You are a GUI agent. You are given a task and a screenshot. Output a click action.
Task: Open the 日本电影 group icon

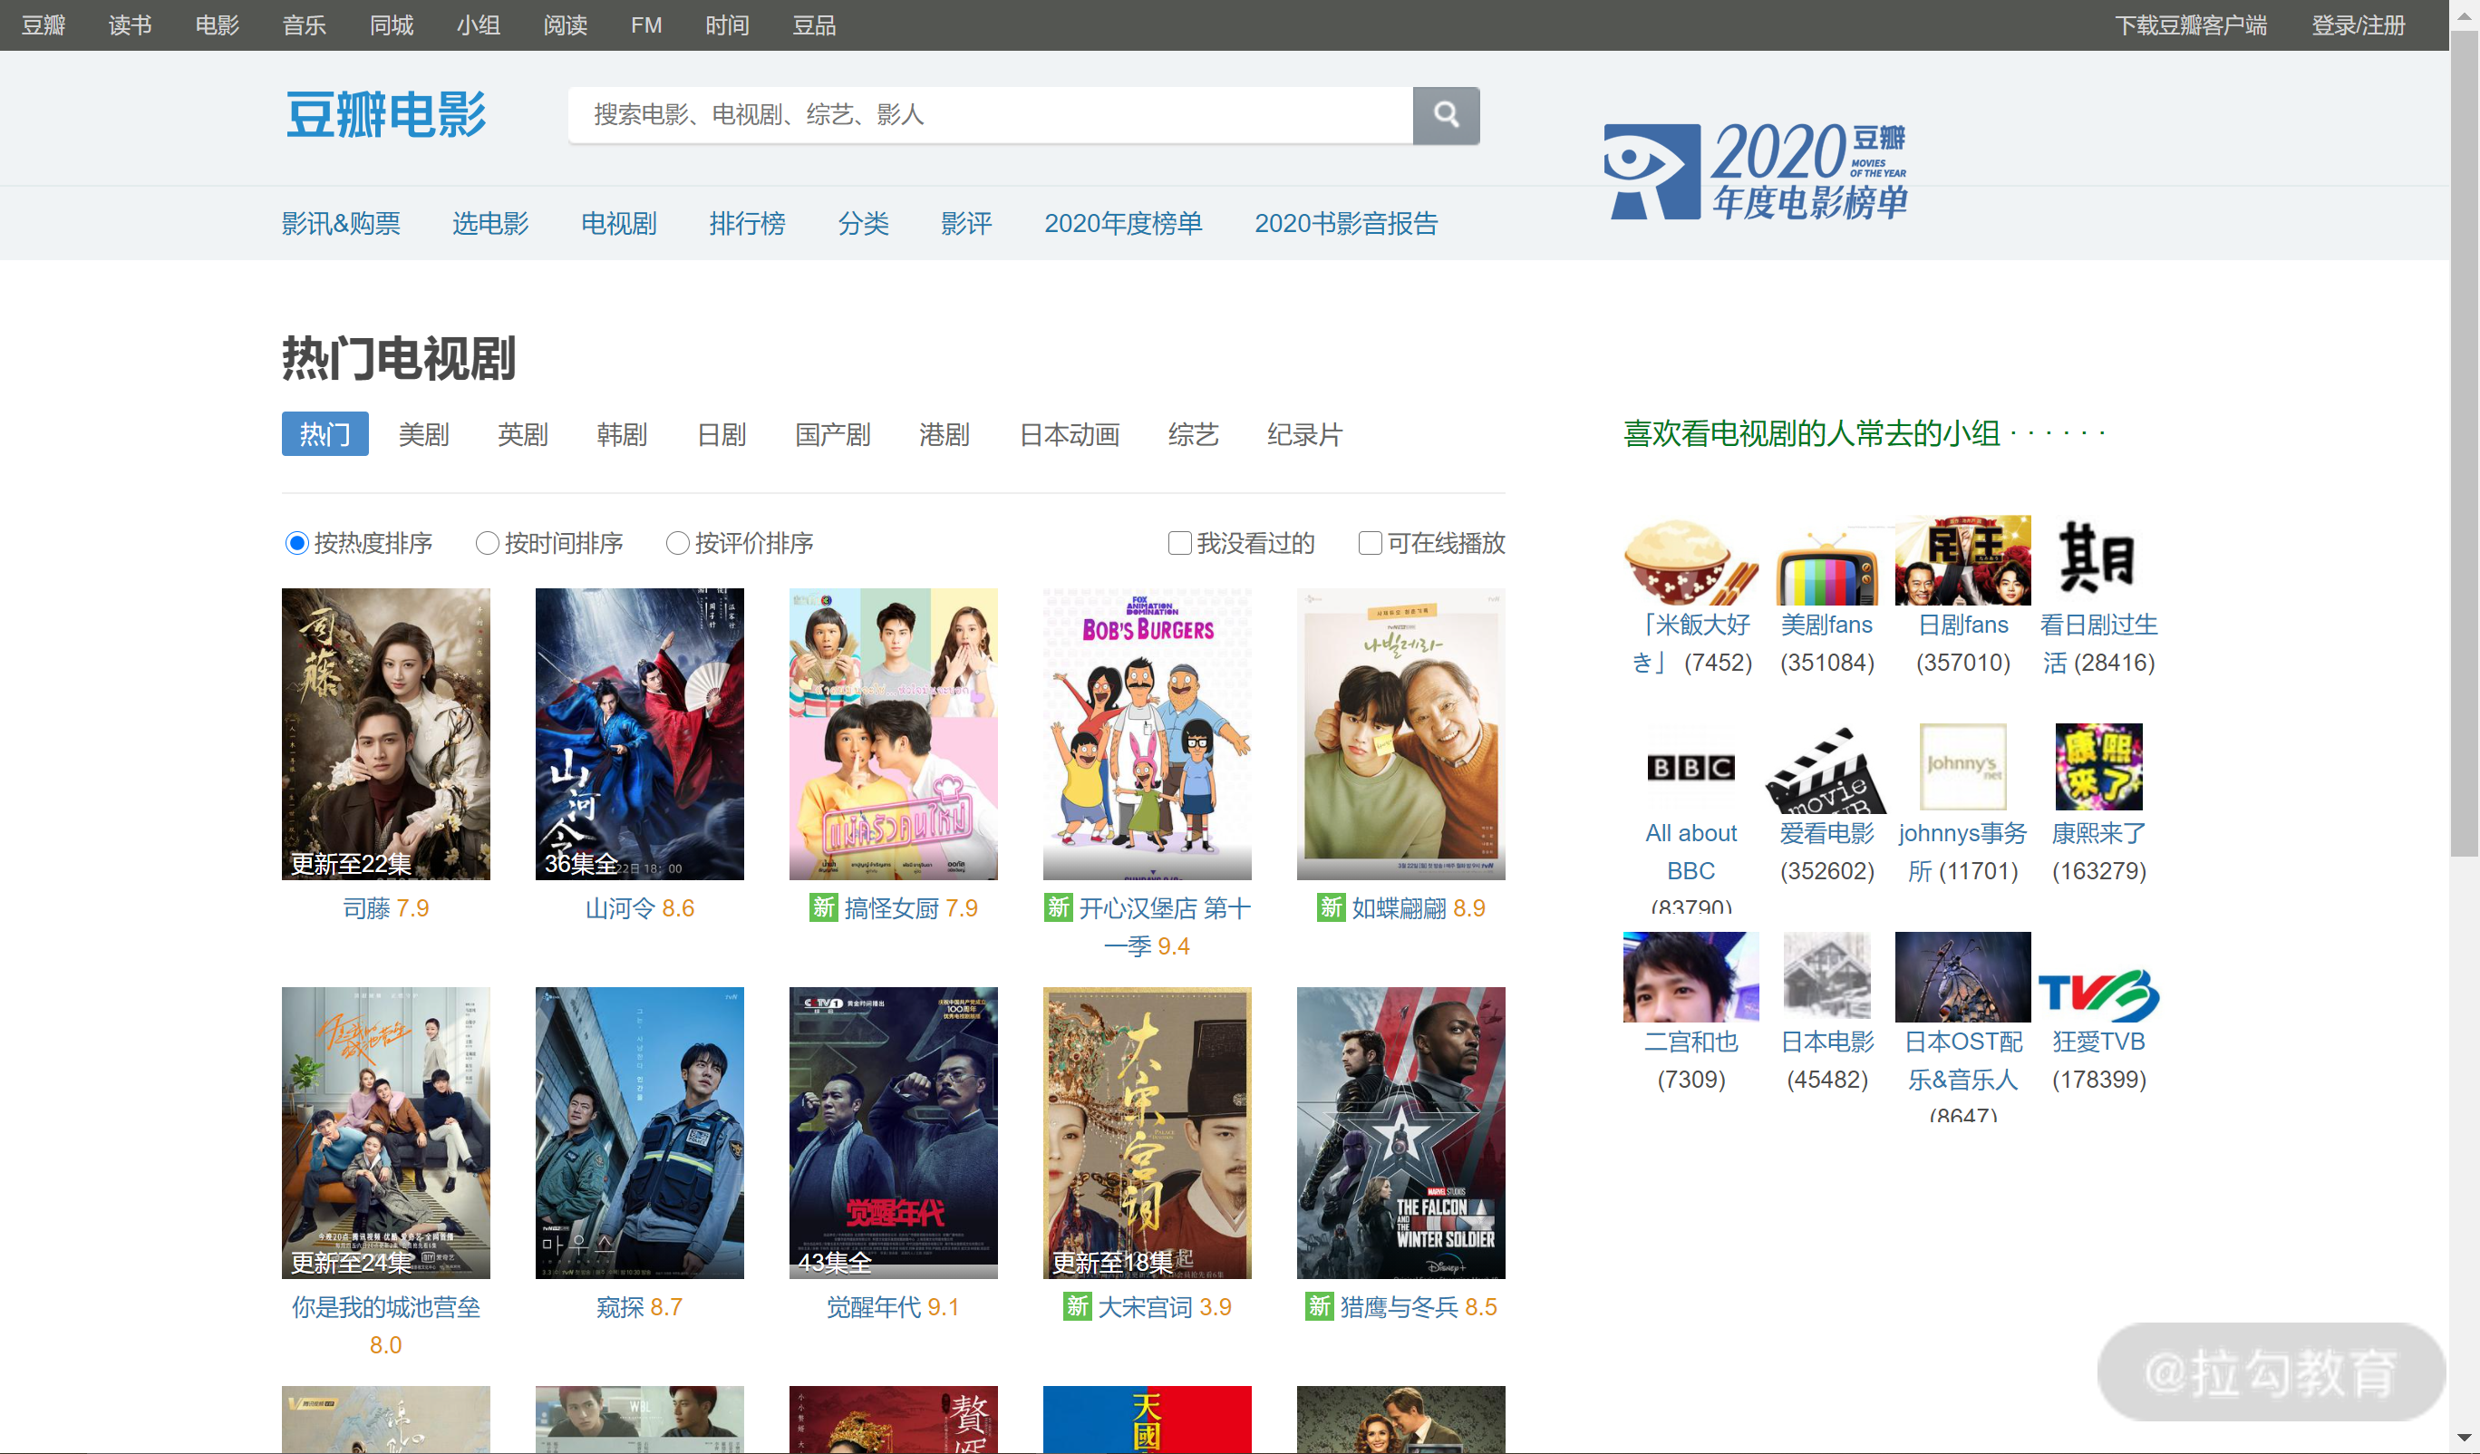click(1826, 976)
